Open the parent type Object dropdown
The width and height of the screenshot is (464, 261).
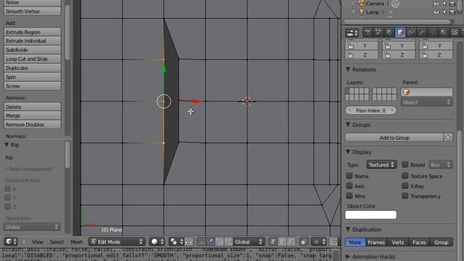click(426, 102)
